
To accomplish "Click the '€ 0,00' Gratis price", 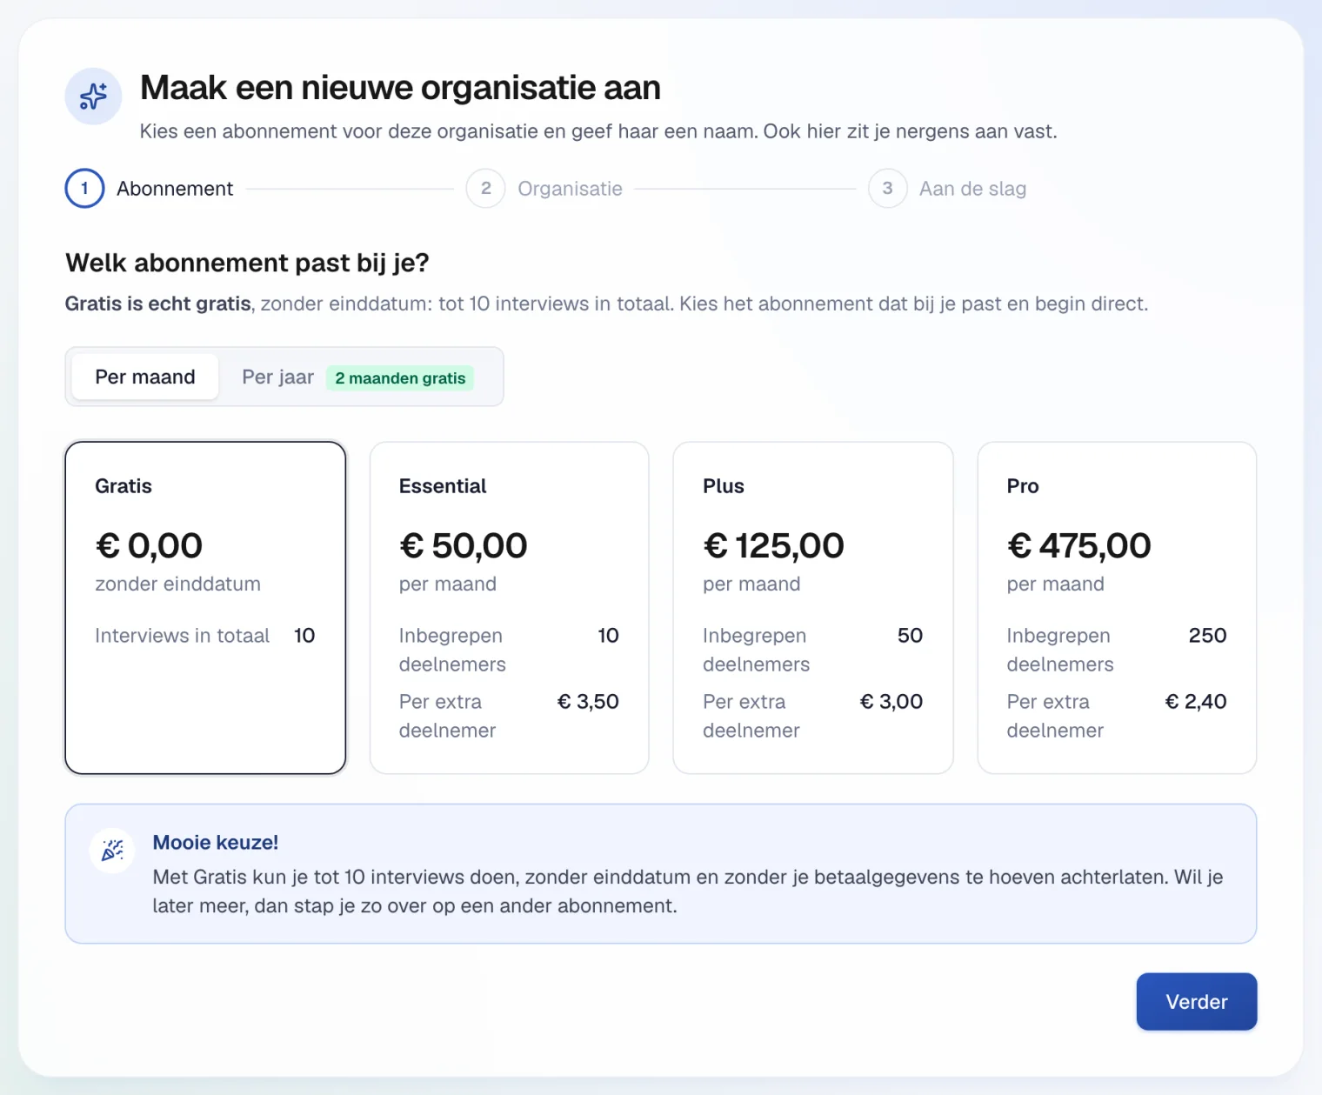I will (149, 546).
